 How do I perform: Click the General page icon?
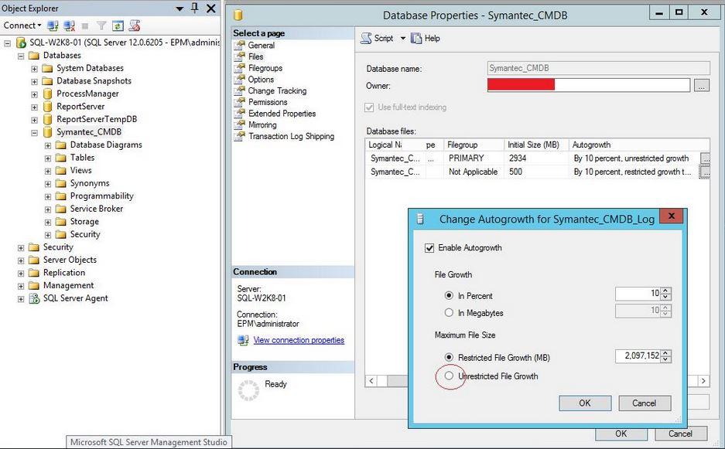tap(239, 46)
